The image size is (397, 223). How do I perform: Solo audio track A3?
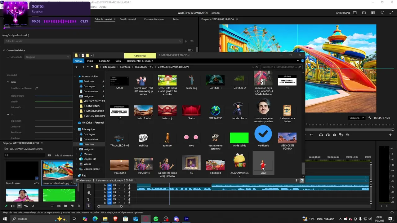point(124,192)
